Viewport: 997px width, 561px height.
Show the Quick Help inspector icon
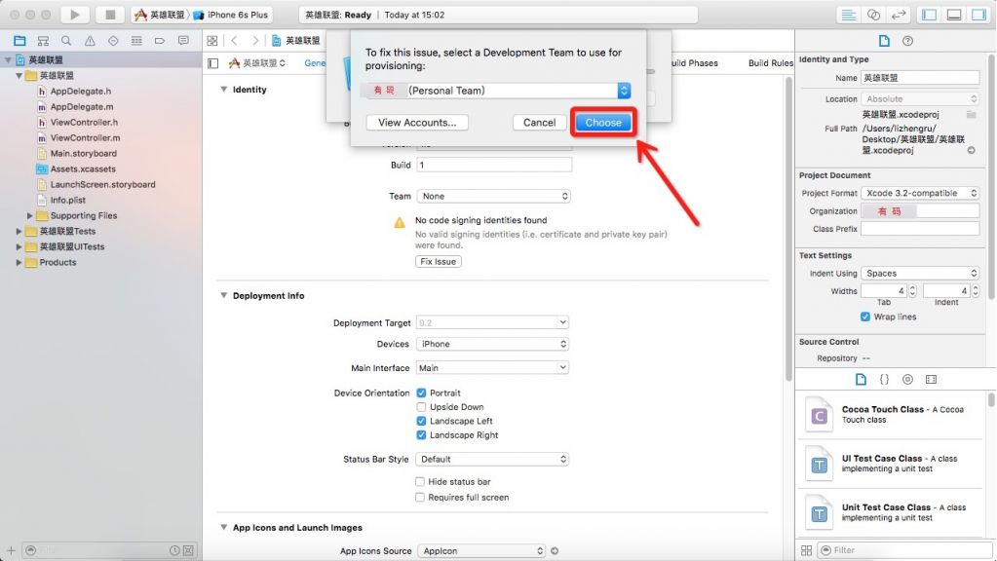(907, 41)
